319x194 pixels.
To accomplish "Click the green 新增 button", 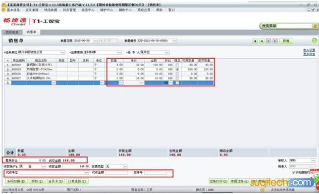I will point(286,41).
